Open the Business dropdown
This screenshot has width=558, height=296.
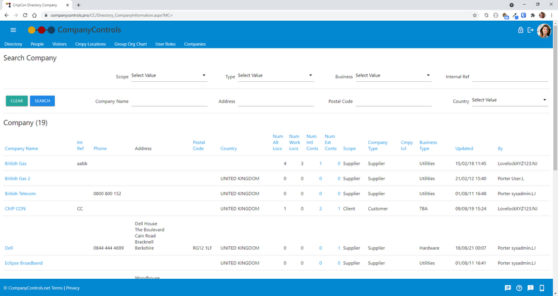tap(393, 75)
